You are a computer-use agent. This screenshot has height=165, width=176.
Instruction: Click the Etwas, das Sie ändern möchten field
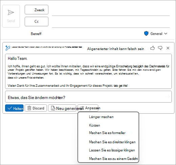click(88, 97)
